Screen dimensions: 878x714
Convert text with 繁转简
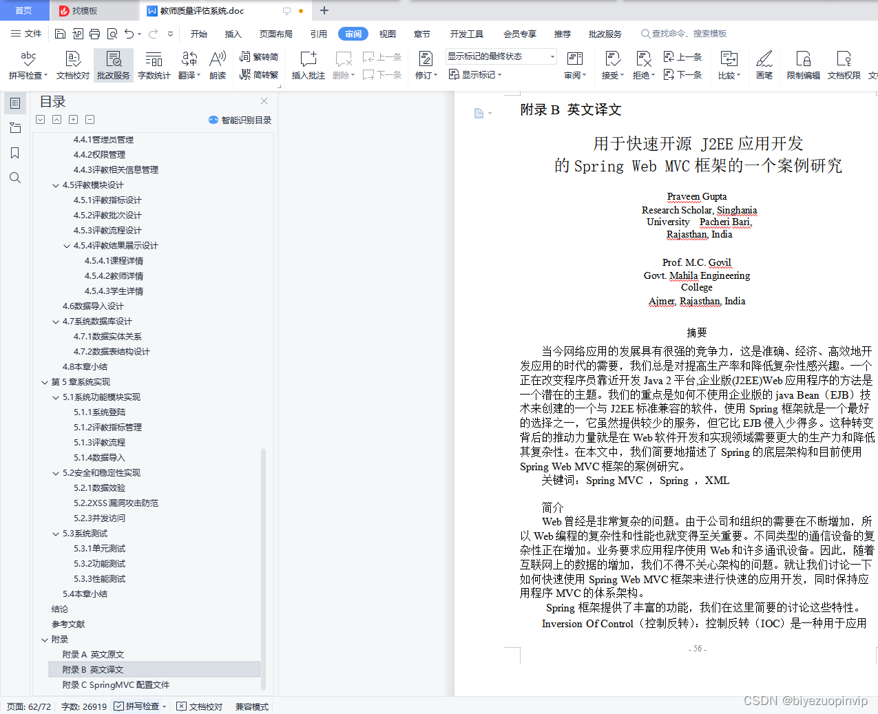[x=259, y=57]
